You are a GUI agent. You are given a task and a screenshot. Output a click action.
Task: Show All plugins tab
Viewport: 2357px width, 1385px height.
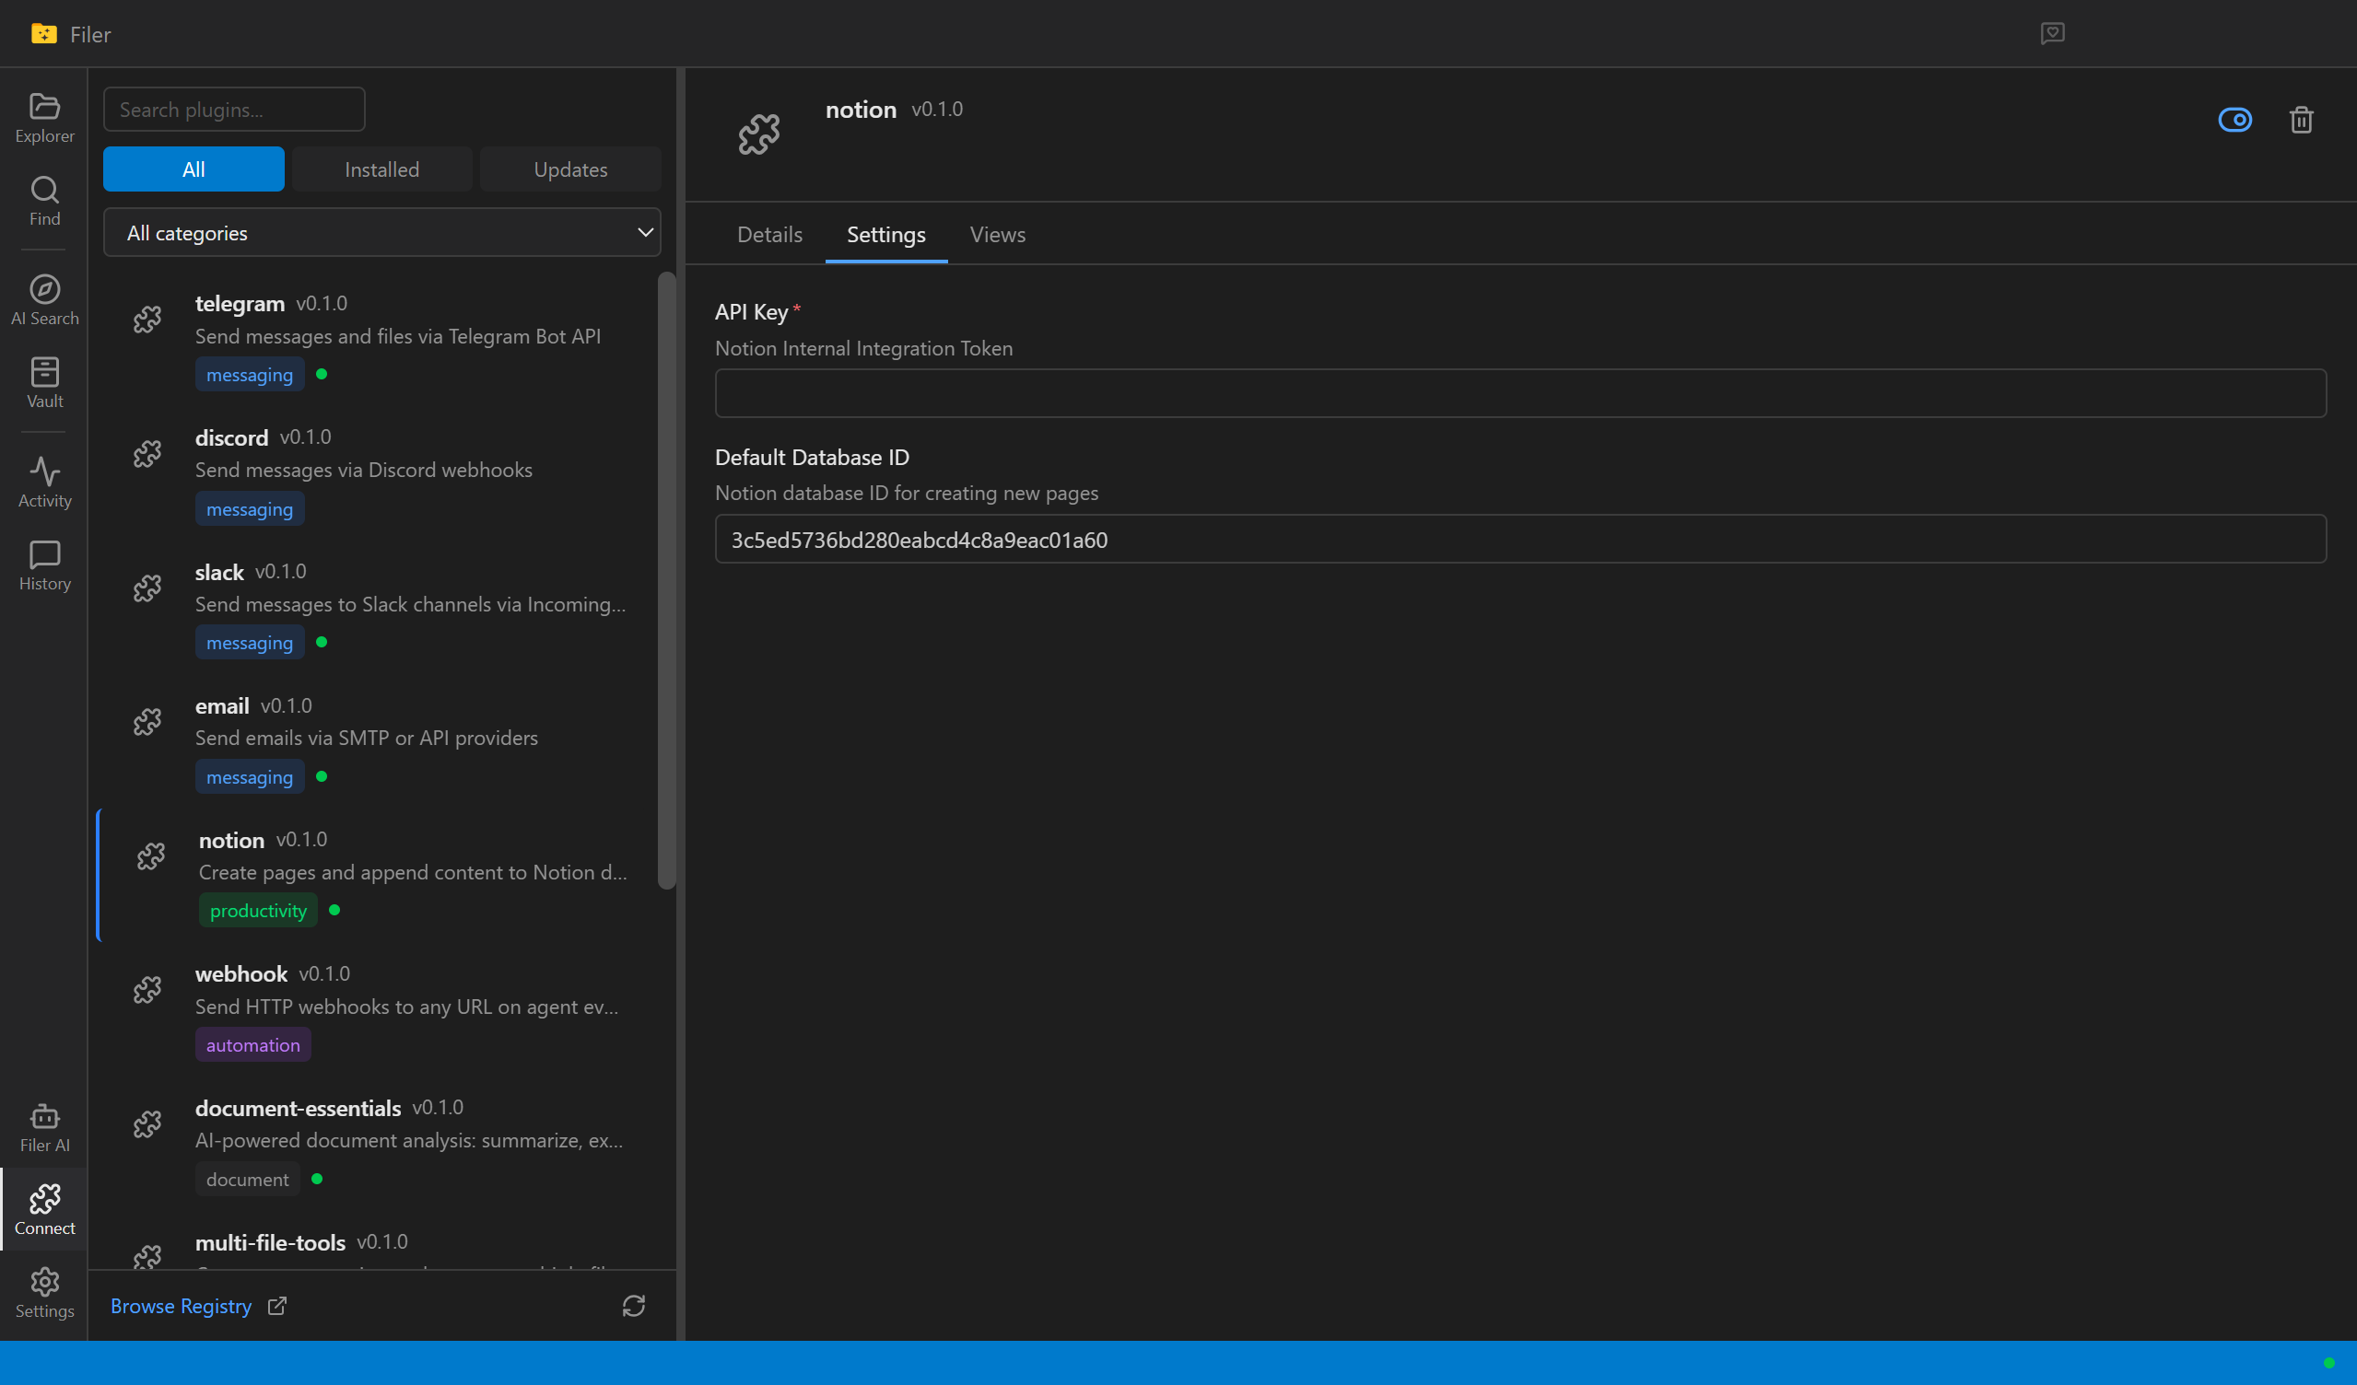tap(193, 169)
